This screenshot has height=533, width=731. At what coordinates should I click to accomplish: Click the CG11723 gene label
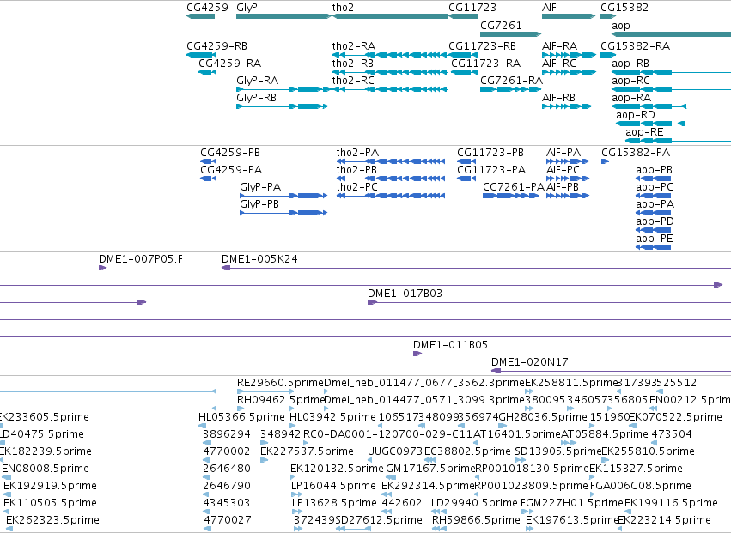(472, 8)
